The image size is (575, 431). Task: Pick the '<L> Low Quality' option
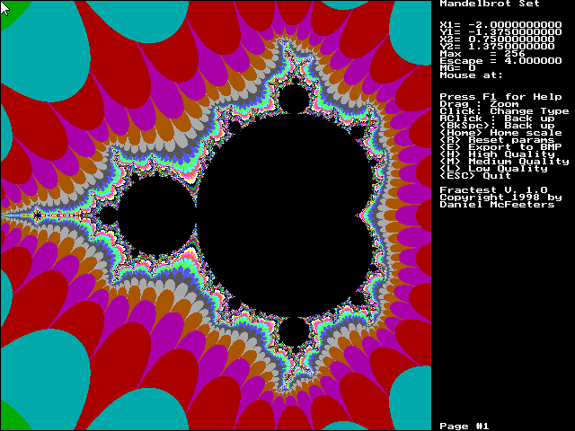pos(493,168)
